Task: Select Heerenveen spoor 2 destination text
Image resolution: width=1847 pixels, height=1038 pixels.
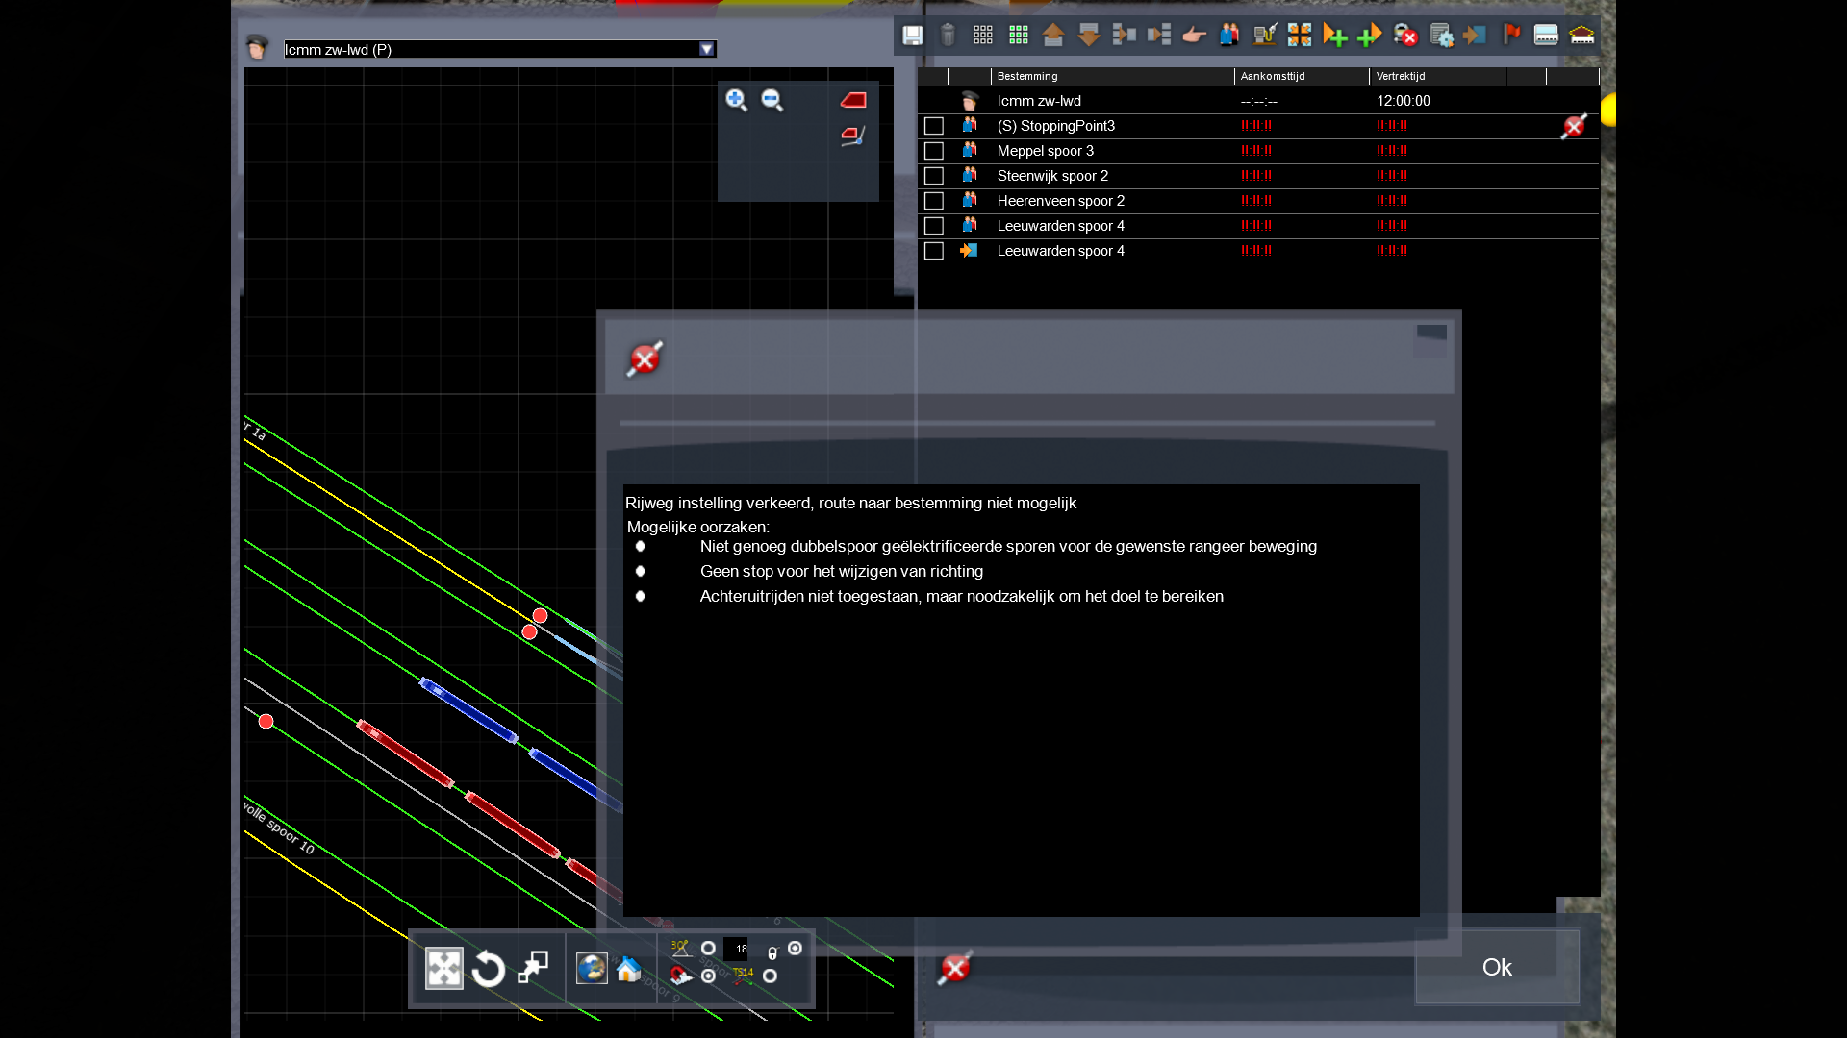Action: pyautogui.click(x=1060, y=201)
